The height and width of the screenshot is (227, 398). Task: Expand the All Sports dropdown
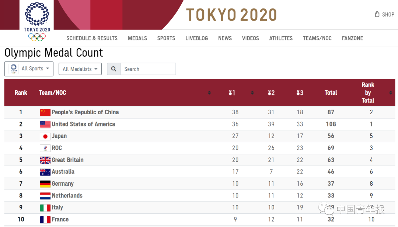pos(29,69)
